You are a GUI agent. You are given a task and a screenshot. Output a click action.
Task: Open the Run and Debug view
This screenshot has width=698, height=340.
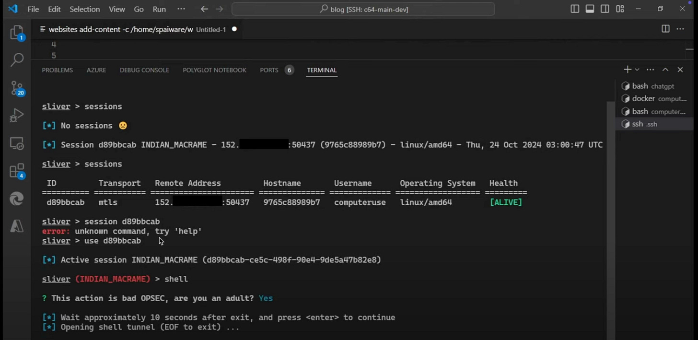(17, 115)
